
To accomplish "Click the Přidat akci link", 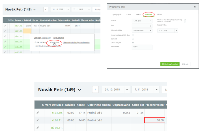I will (x=54, y=42).
